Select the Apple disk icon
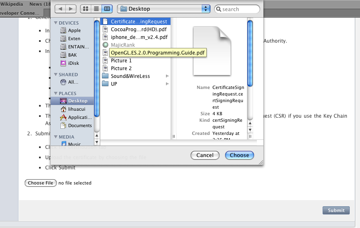 [63, 30]
